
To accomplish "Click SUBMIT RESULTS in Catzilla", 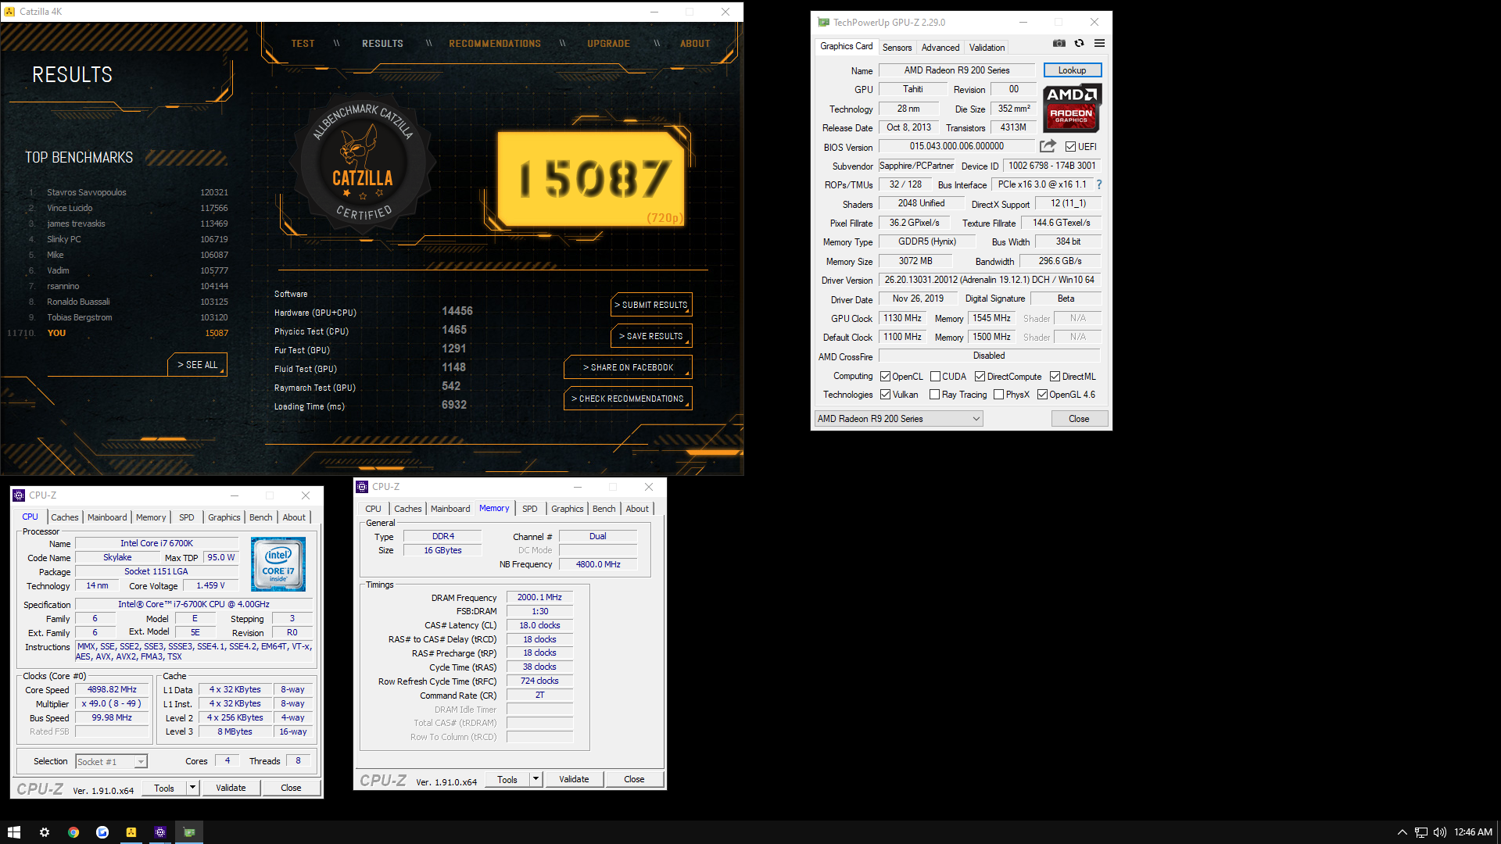I will [x=651, y=305].
